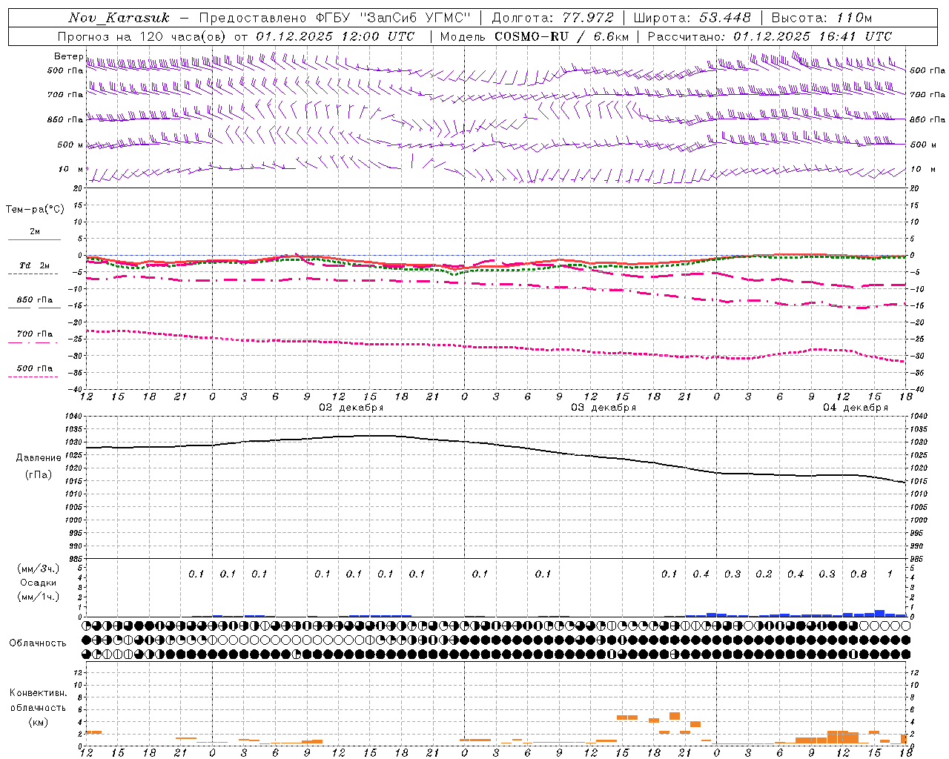Click the 'Ветер' wind panel label
Screen dimensions: 949x759
coord(68,56)
